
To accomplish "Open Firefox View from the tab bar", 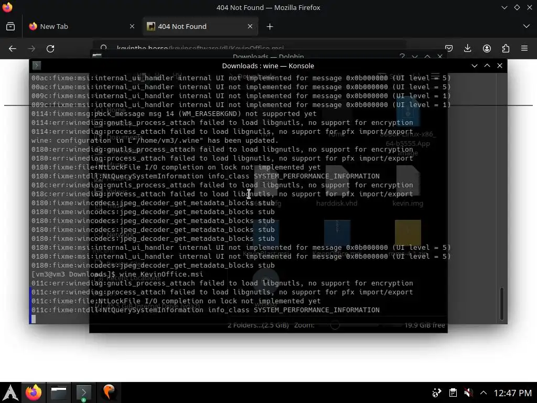I will point(10,26).
